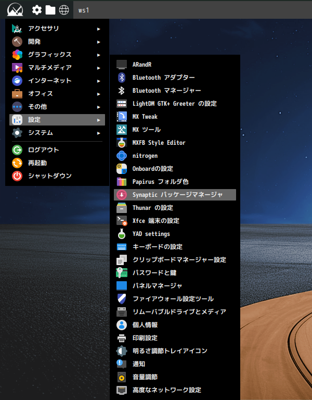Click the LightDM GTK+ Greeter icon

(122, 104)
